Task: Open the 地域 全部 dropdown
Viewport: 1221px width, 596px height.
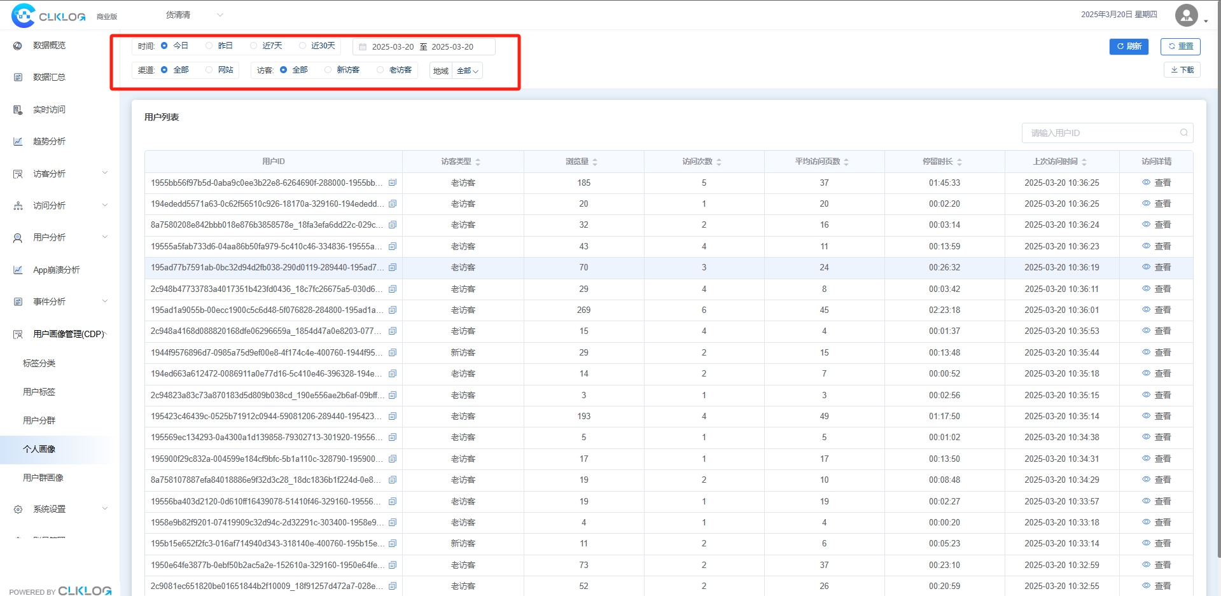Action: point(467,71)
